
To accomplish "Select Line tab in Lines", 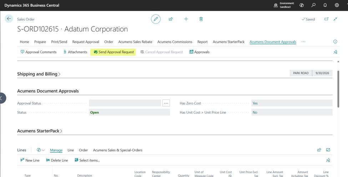I will coord(71,150).
